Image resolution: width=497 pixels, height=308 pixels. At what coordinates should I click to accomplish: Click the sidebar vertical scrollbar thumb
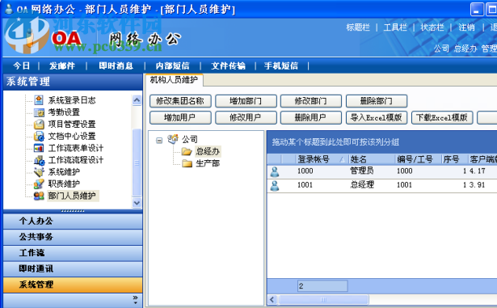tap(137, 162)
